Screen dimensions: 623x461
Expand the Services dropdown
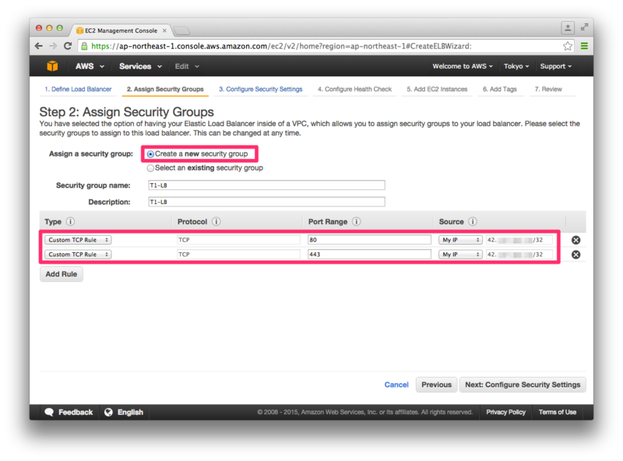tap(140, 66)
